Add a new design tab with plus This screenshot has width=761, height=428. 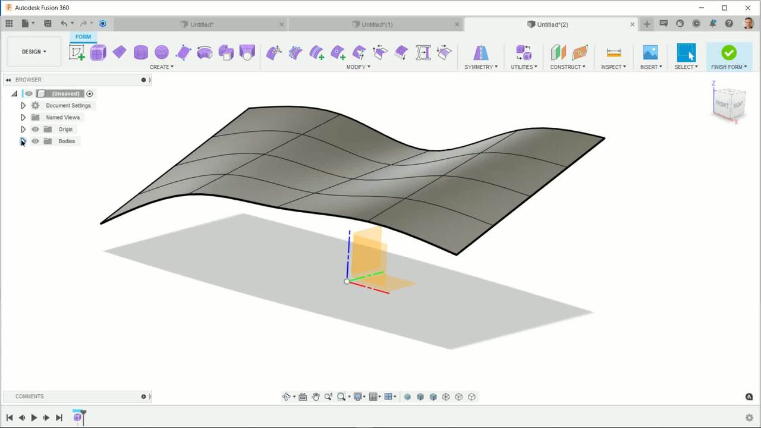(x=647, y=24)
